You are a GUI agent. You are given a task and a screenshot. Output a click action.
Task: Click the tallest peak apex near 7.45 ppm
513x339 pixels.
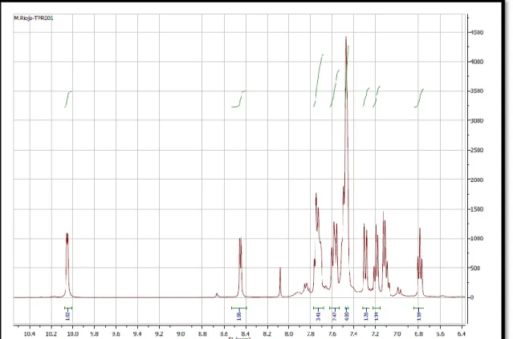pyautogui.click(x=346, y=38)
